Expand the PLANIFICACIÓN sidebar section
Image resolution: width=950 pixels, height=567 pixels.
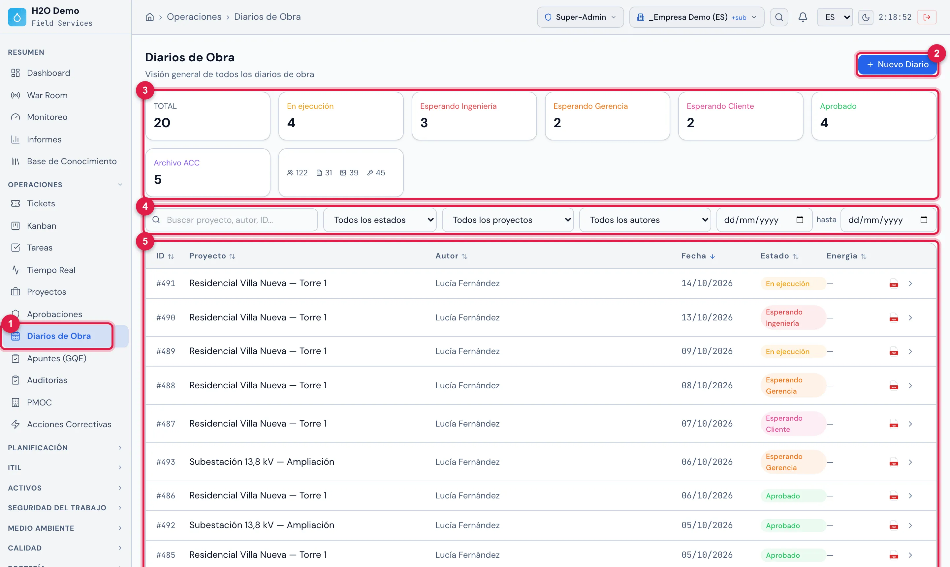pos(65,448)
